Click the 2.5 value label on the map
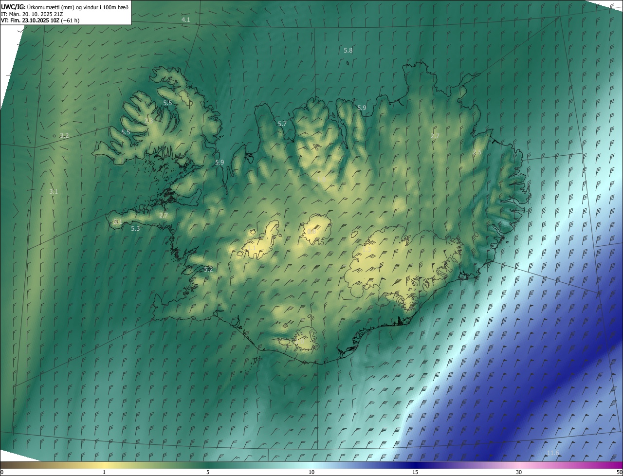Image resolution: width=623 pixels, height=476 pixels. click(x=477, y=152)
